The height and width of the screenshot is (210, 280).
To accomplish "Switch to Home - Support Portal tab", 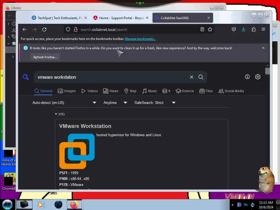I will tap(121, 18).
